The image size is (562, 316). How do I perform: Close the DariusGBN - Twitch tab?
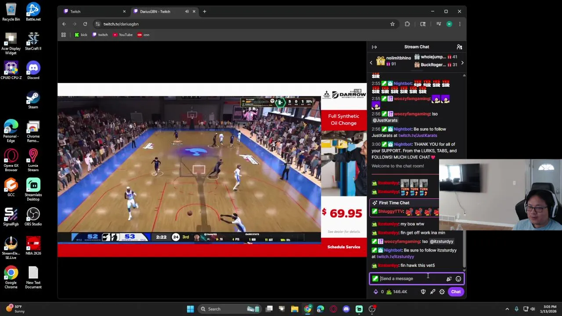click(194, 11)
